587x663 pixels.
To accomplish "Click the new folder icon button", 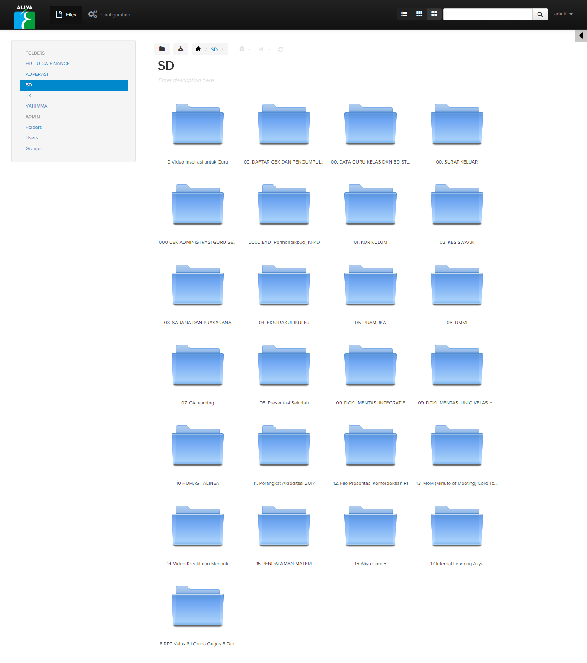I will click(x=162, y=49).
